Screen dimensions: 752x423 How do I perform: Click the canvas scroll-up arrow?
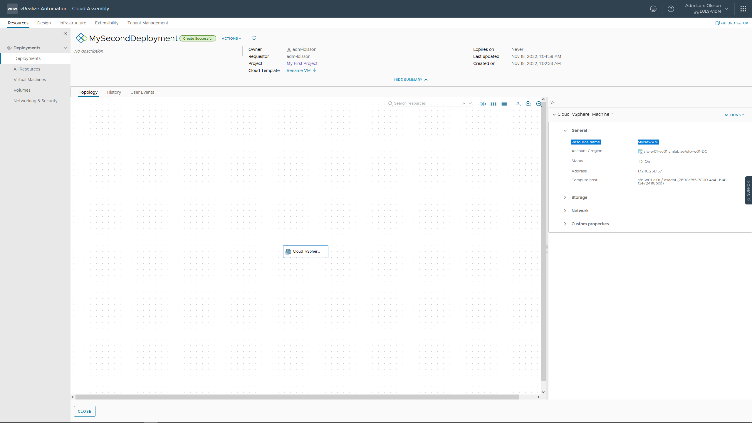pyautogui.click(x=543, y=99)
